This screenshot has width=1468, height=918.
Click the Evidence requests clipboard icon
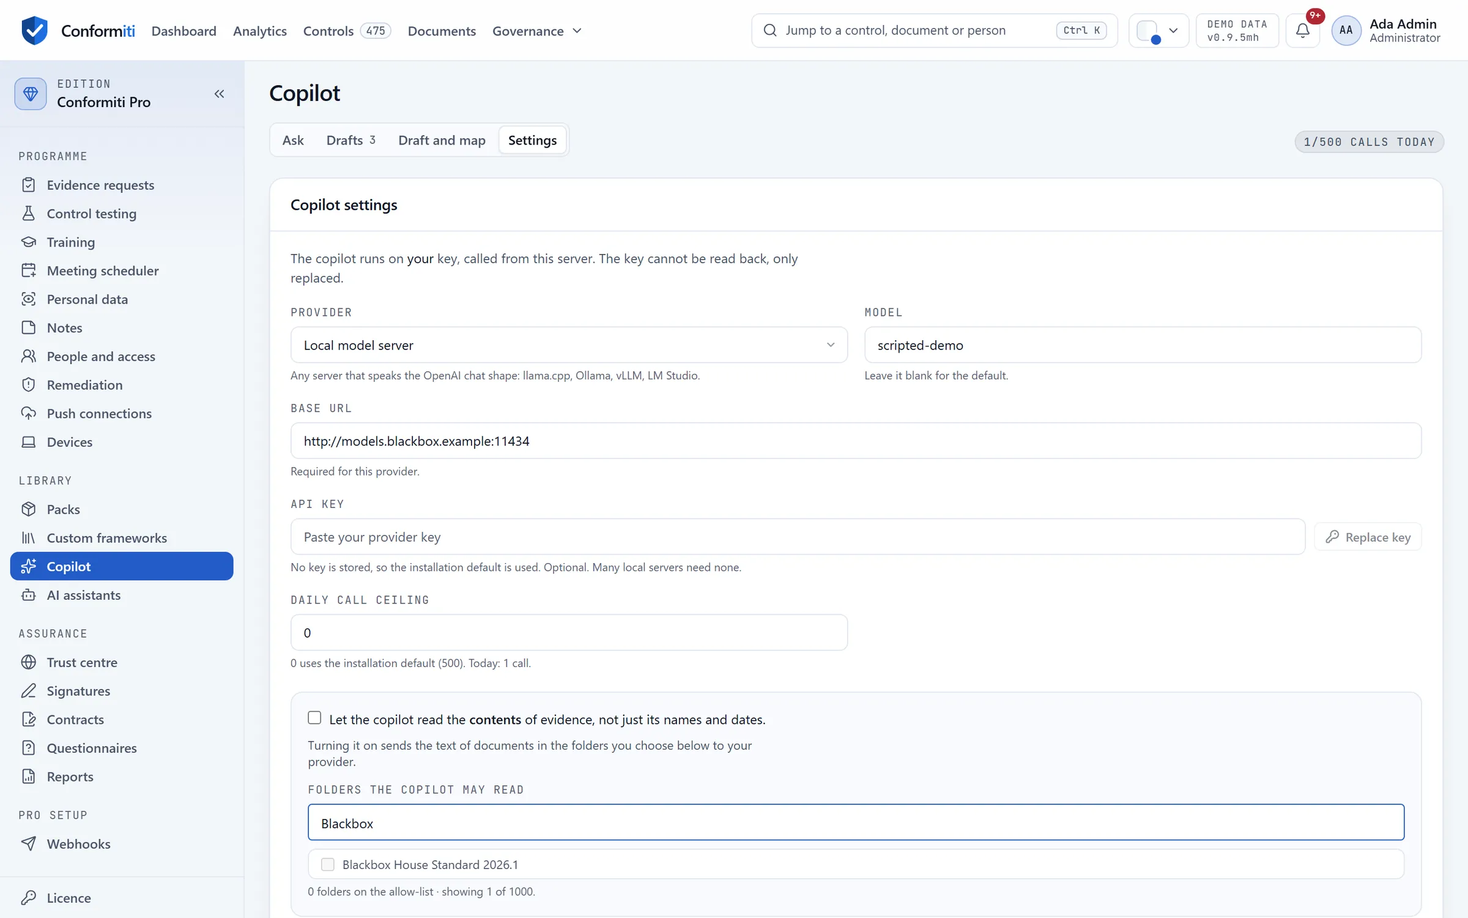tap(29, 185)
